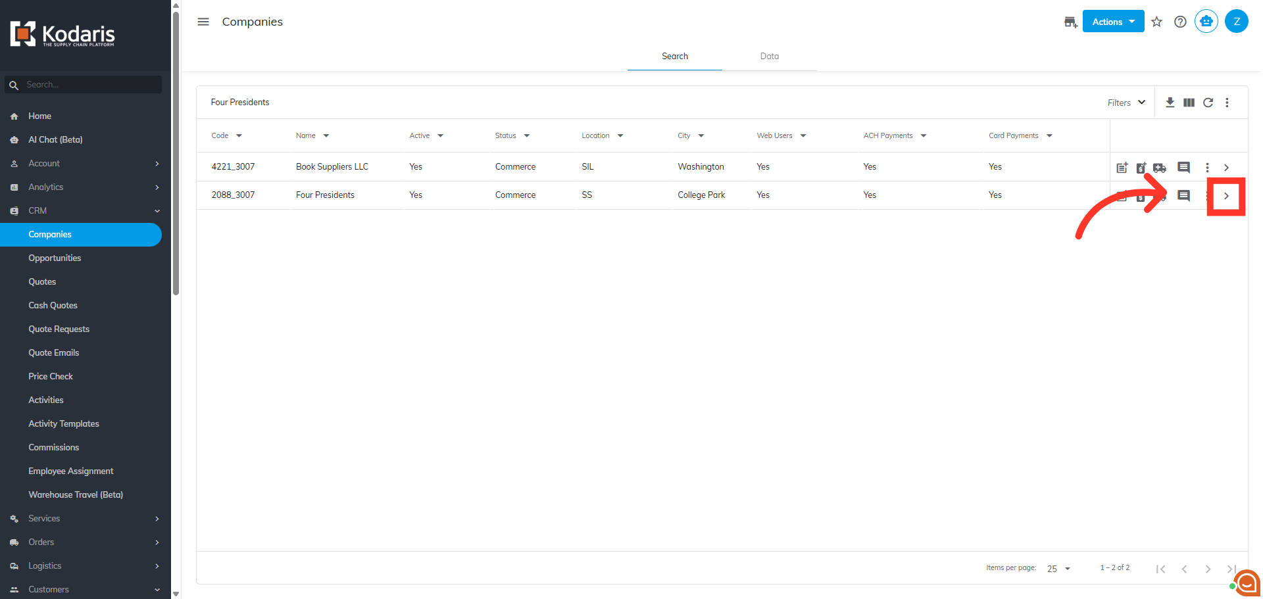Viewport: 1263px width, 599px height.
Task: Open Quotes in the sidebar
Action: pyautogui.click(x=42, y=282)
